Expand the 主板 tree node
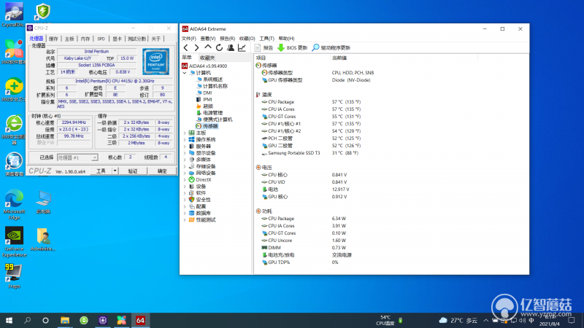This screenshot has height=328, width=584. (x=185, y=133)
